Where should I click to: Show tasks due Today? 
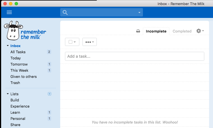[x=16, y=58]
